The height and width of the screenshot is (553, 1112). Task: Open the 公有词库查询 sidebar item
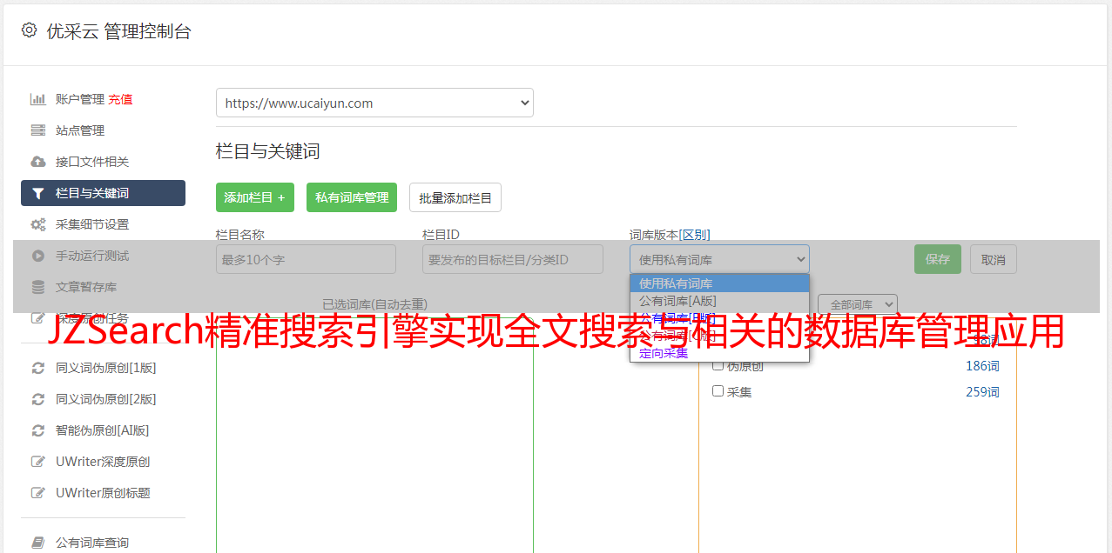tap(103, 543)
